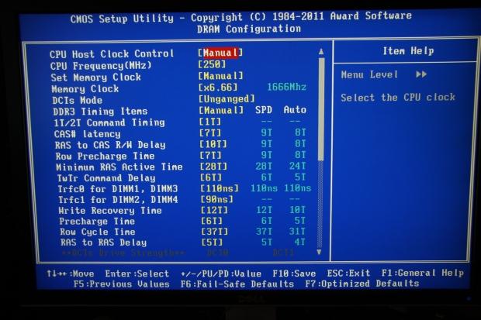Screen dimensions: 481x320
Task: Open the Set Memory Clock [Manual] option
Action: [221, 75]
